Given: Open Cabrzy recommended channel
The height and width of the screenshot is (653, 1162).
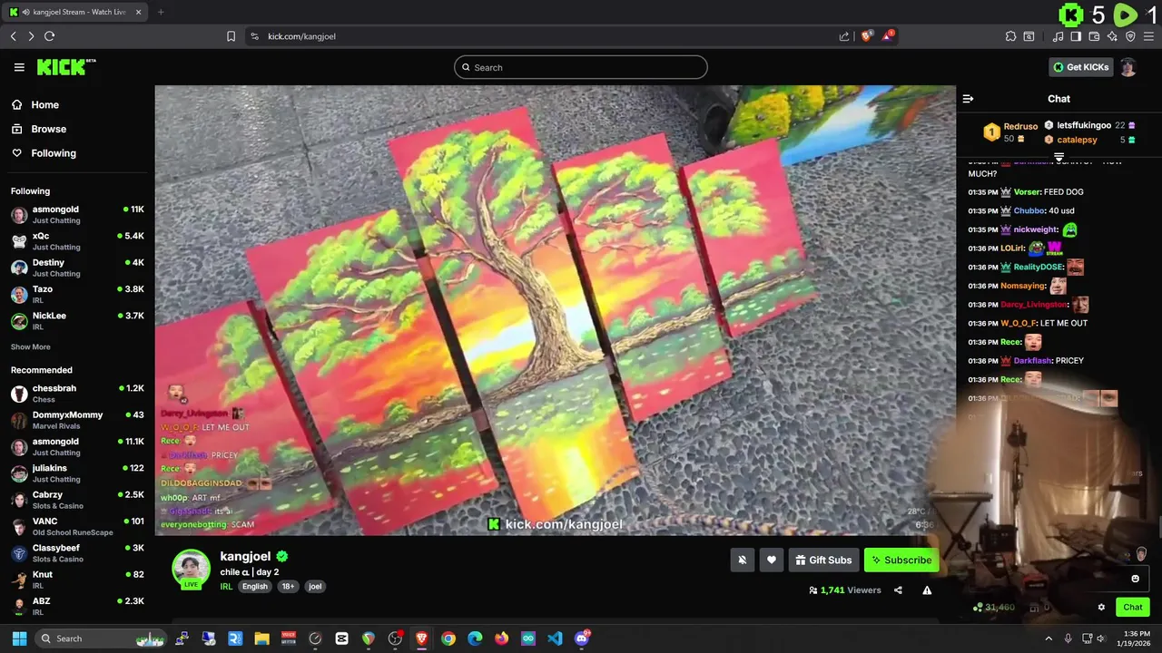Looking at the screenshot, I should tap(77, 500).
